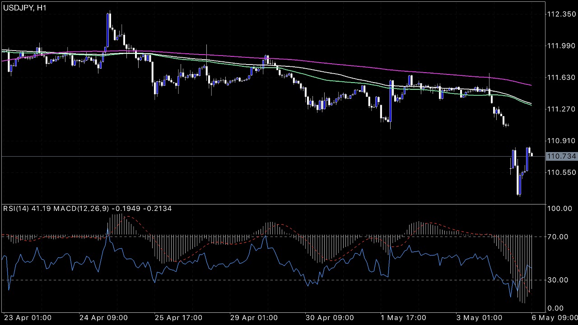Select the 1 May 17:00 time label
The image size is (578, 325).
(x=404, y=317)
